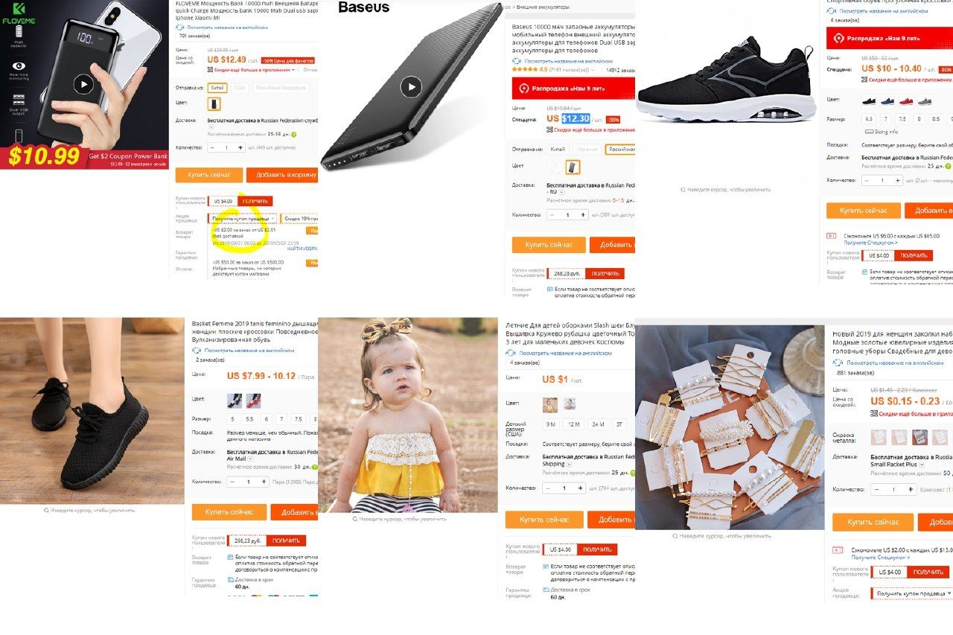Select children's size 12M
The image size is (953, 635).
tap(574, 424)
